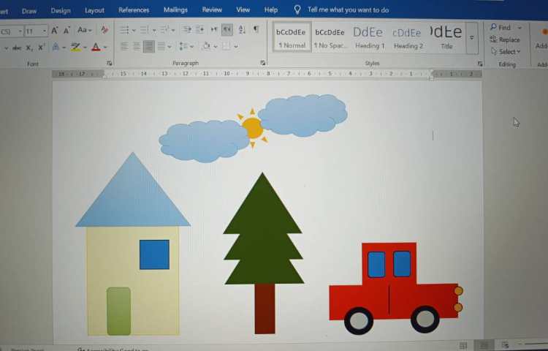Click the Subscript icon
The width and height of the screenshot is (548, 351).
(29, 48)
